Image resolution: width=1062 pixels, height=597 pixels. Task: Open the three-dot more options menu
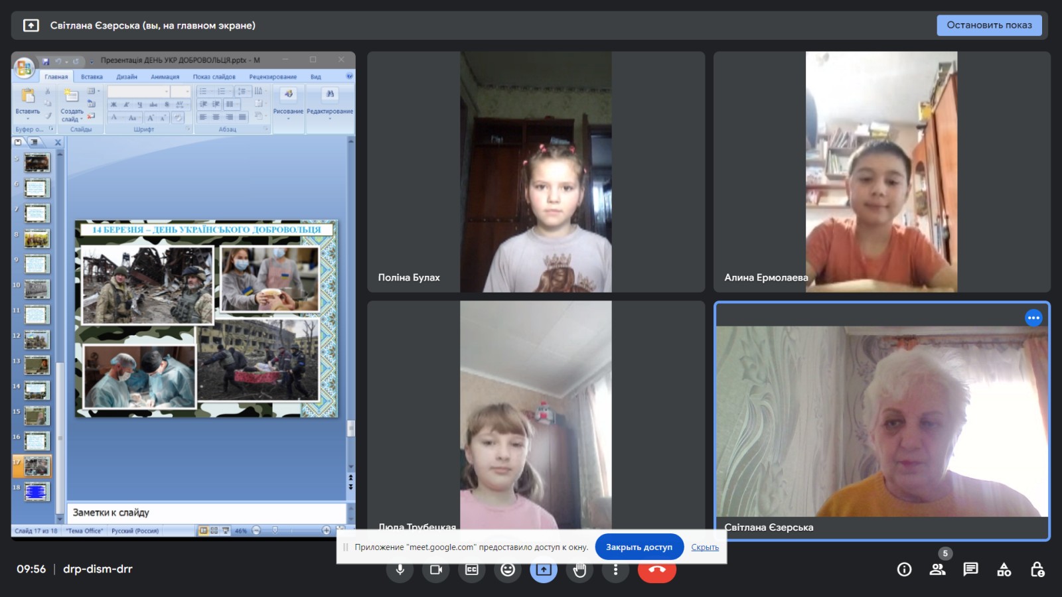[615, 570]
